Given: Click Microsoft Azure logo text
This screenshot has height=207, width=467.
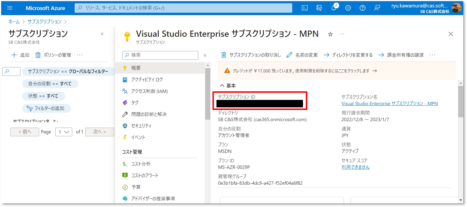Looking at the screenshot, I should [x=45, y=8].
